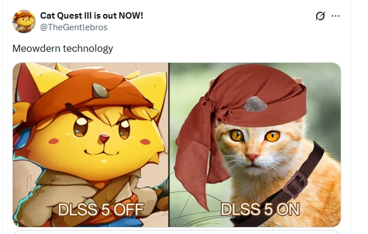Click the Grok slashed-circle icon
Screen dimensions: 368x234
[320, 16]
